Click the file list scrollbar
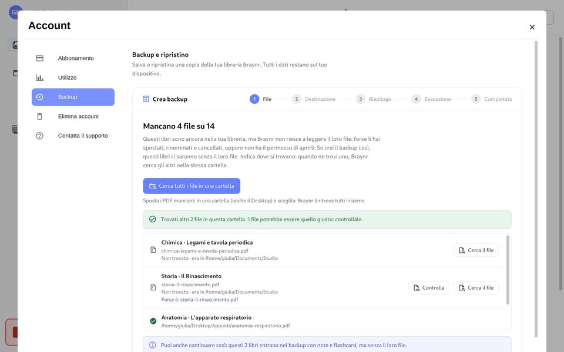 point(508,270)
